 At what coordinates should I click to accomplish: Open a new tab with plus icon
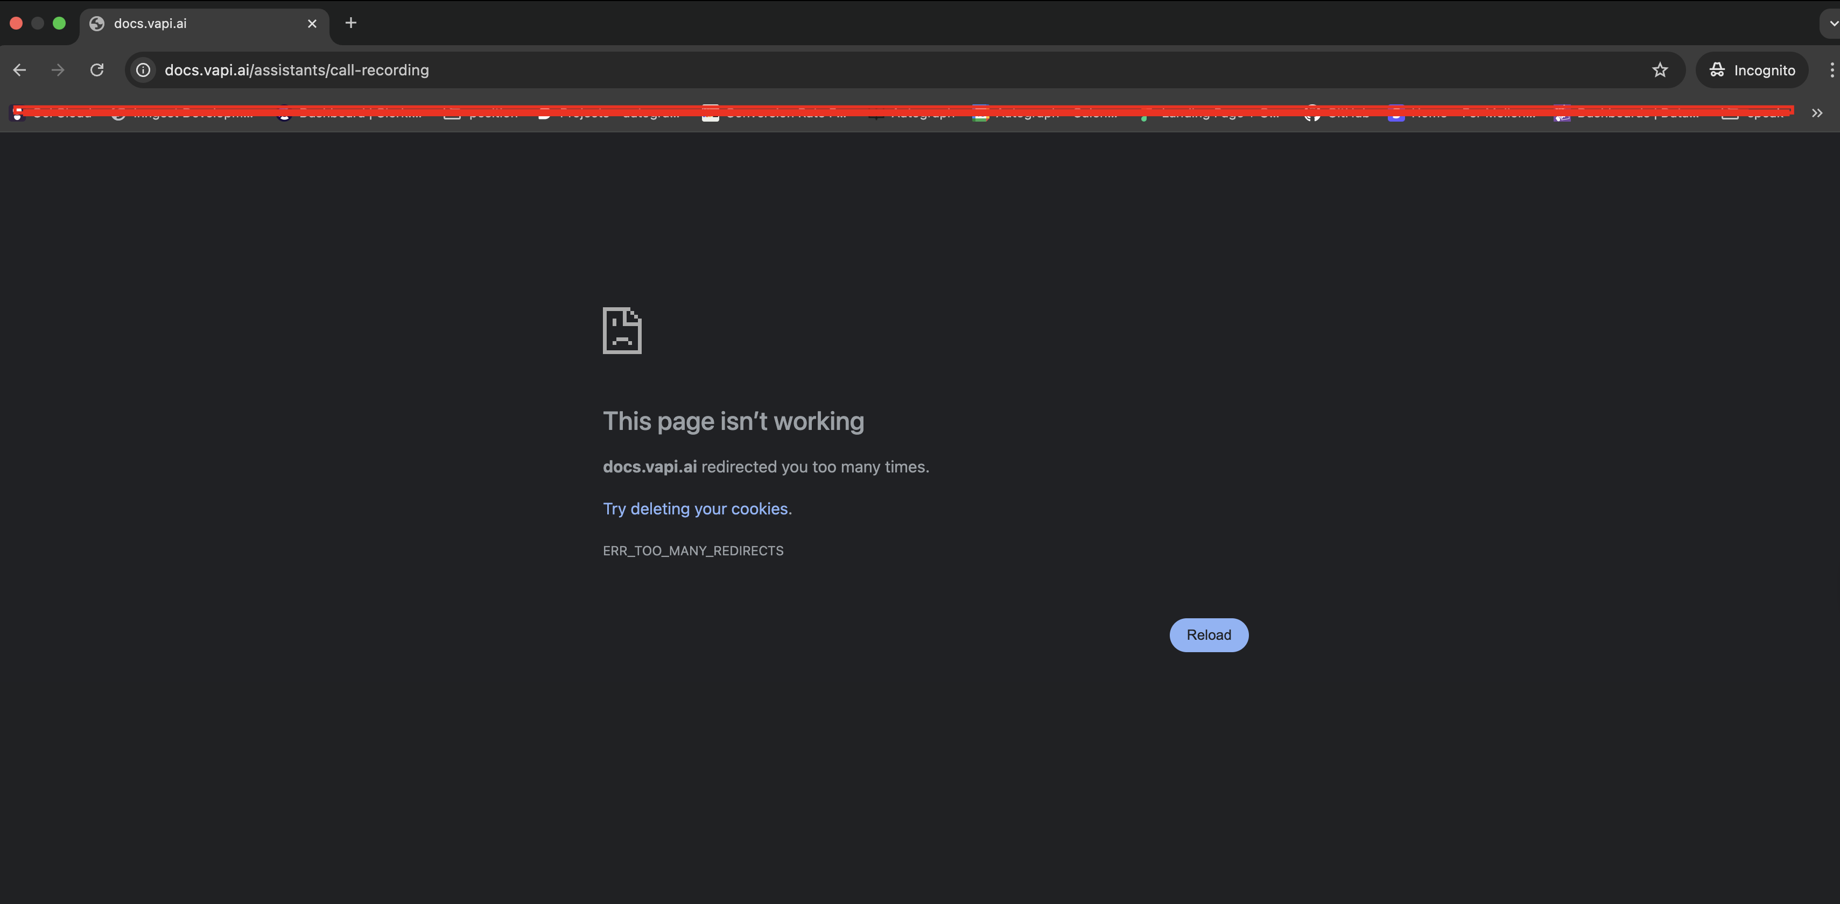coord(350,23)
